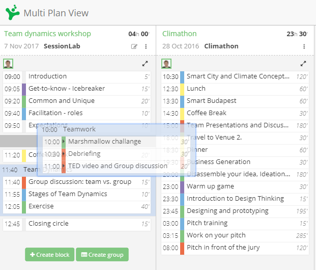Click the user avatar in Team dynamics workshop
The height and width of the screenshot is (270, 316).
[8, 64]
